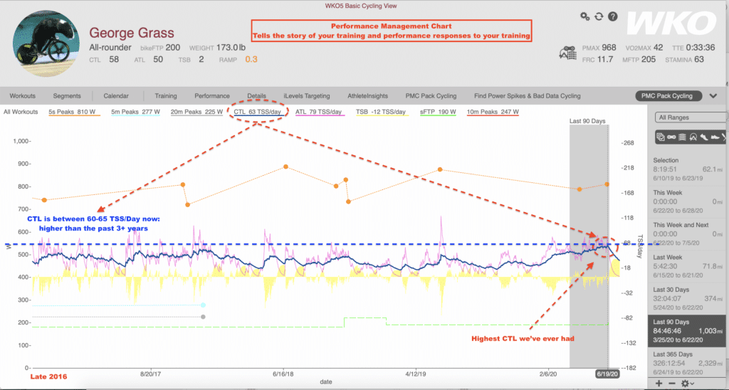Open the iLevels Targeting tab
This screenshot has width=729, height=390.
(x=307, y=96)
